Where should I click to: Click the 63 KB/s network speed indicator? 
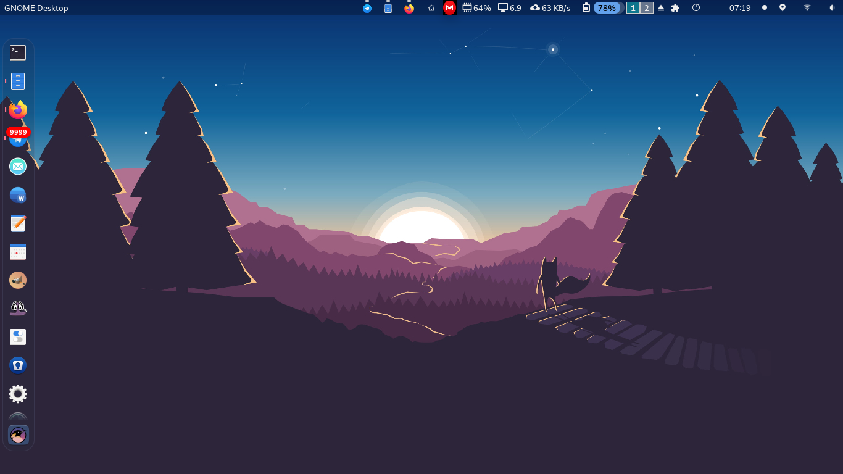click(x=550, y=8)
